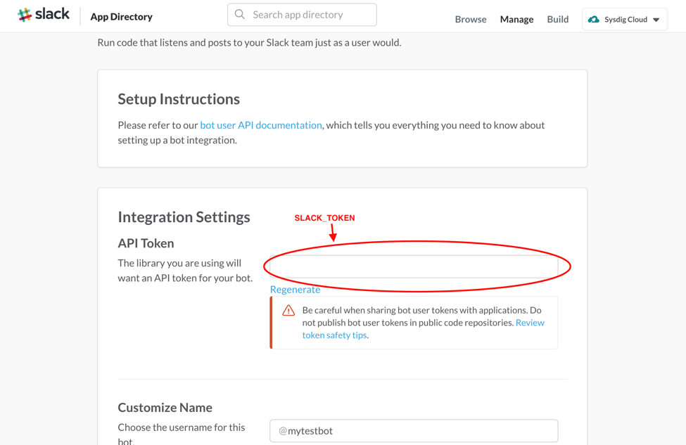Image resolution: width=686 pixels, height=445 pixels.
Task: Click the Customize Name heading
Action: point(165,408)
